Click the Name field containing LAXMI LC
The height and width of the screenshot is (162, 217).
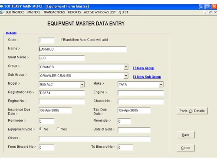pyautogui.click(x=82, y=49)
